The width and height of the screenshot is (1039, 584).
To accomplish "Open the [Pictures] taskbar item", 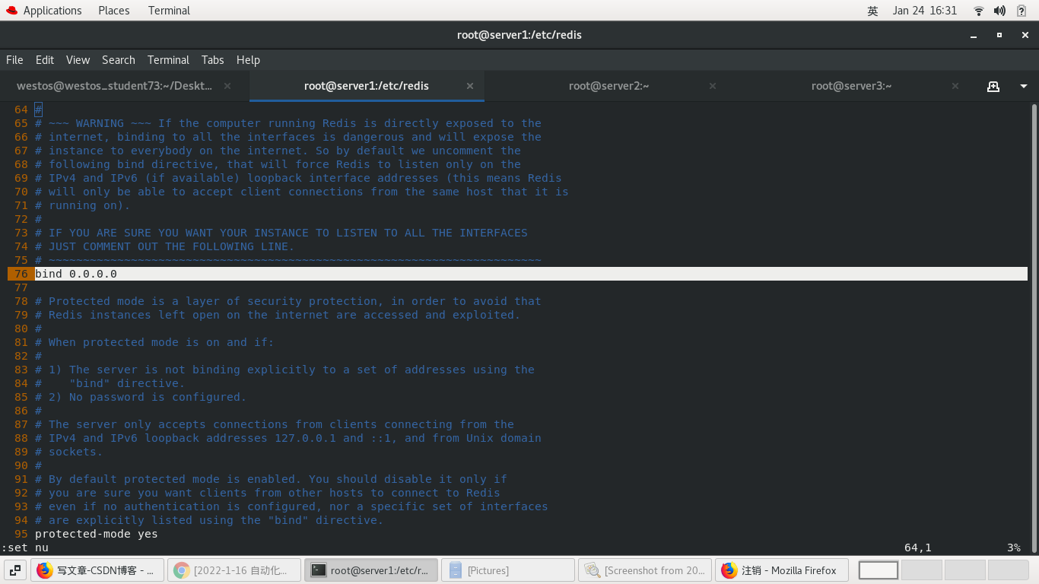I will tap(508, 570).
